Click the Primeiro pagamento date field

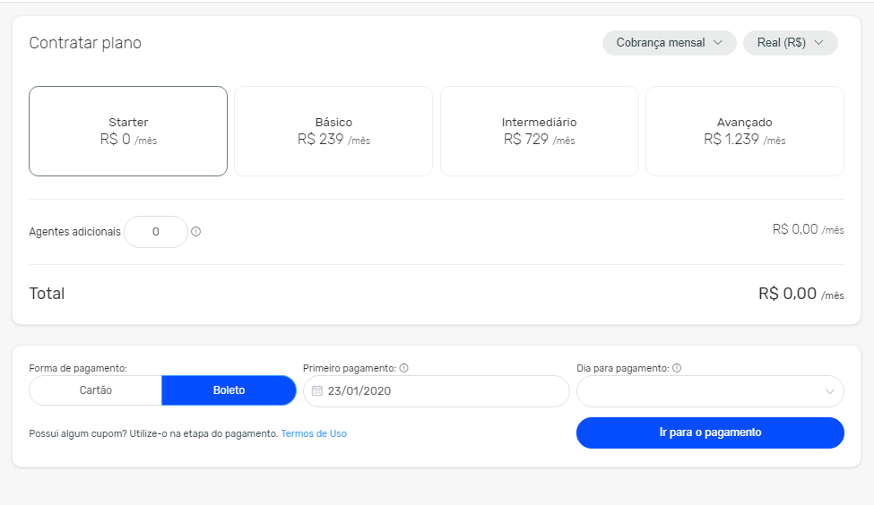click(437, 391)
